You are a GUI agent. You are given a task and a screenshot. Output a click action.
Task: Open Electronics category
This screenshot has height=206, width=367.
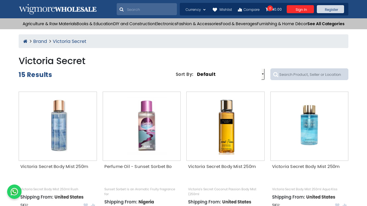click(x=166, y=24)
